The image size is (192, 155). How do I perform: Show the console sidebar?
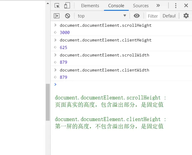coord(57,16)
